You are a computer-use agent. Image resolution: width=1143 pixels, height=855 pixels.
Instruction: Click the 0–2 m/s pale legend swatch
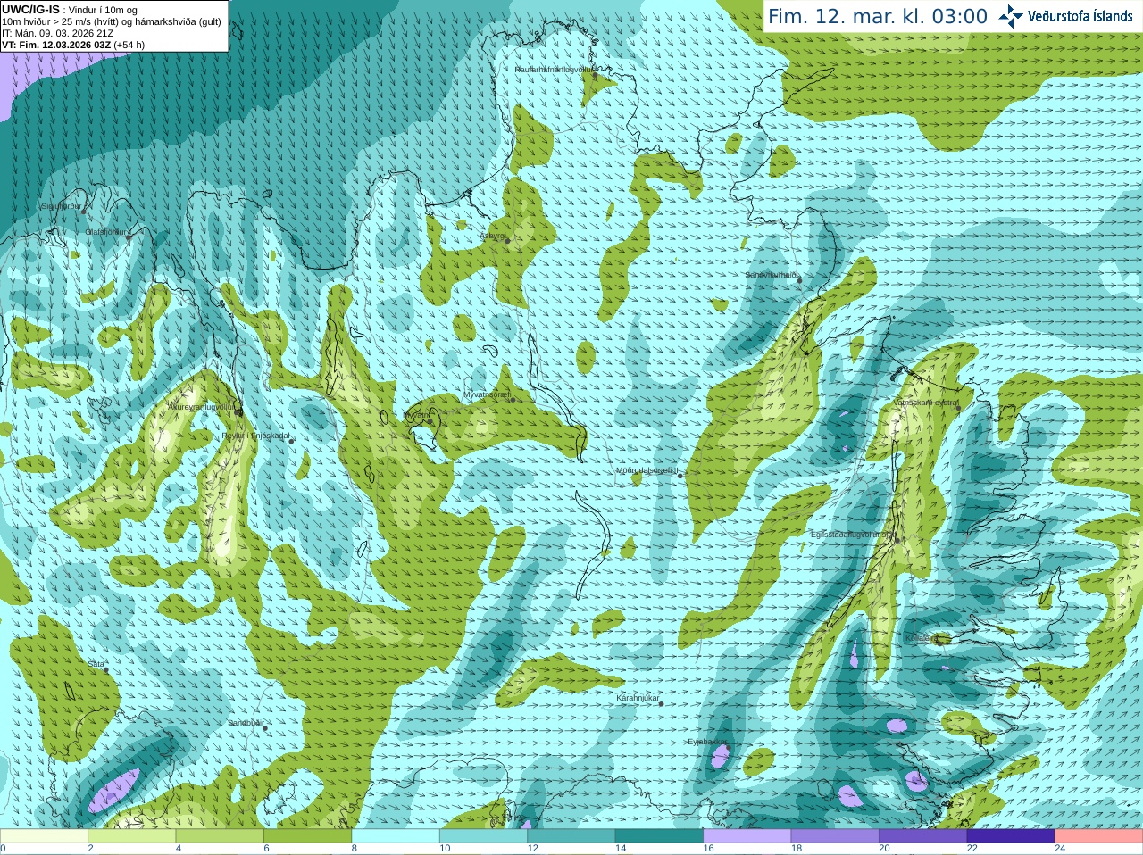44,836
